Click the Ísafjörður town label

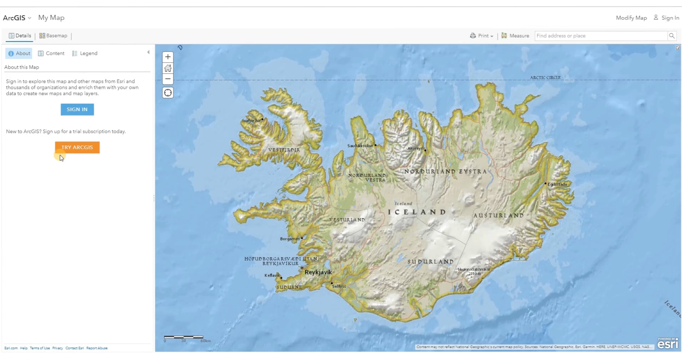251,121
